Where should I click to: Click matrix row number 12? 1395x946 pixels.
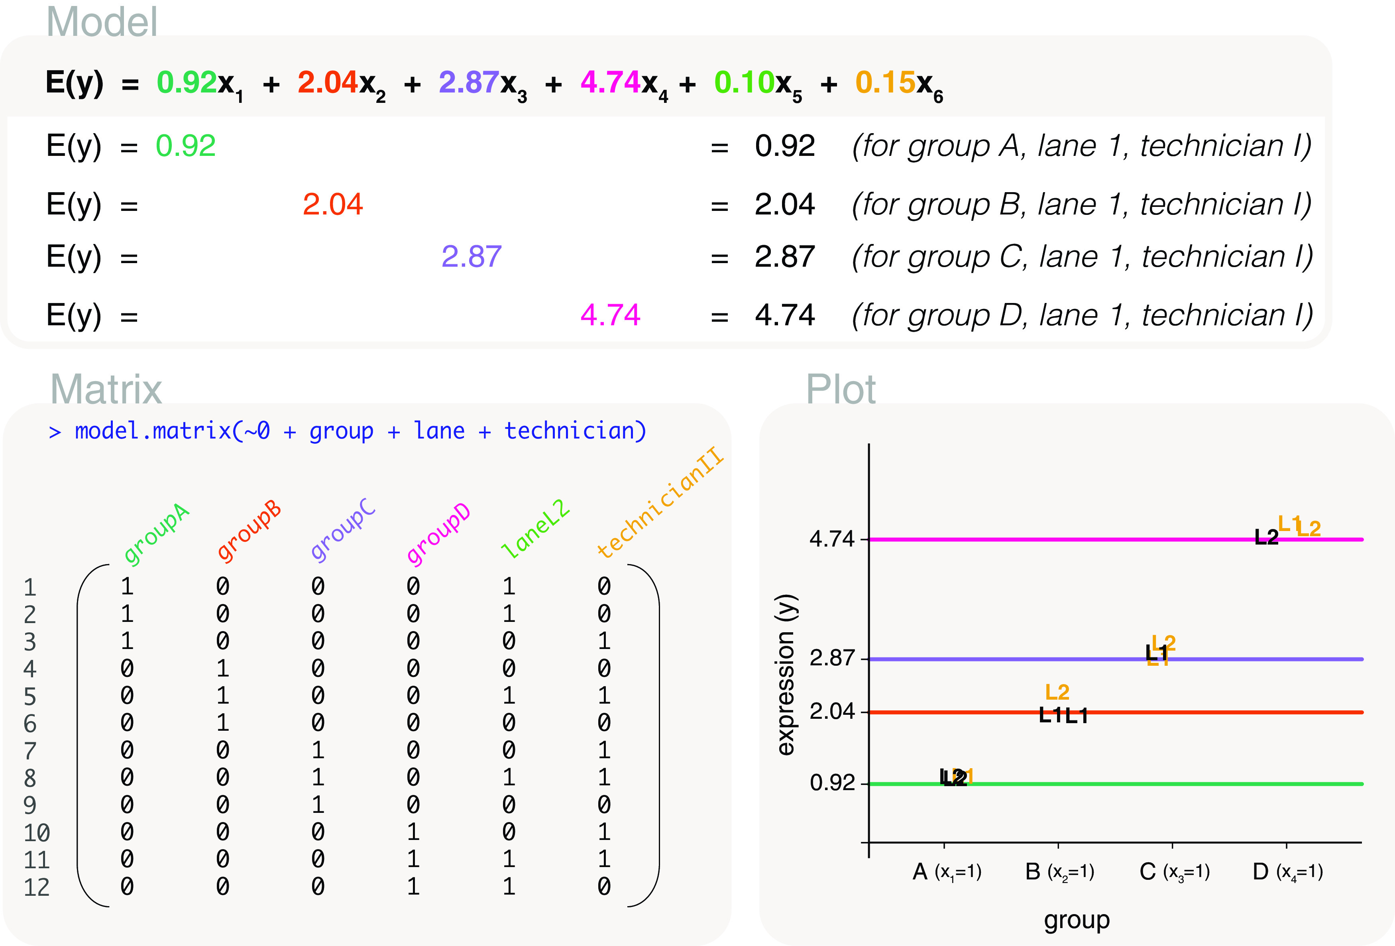(x=37, y=887)
